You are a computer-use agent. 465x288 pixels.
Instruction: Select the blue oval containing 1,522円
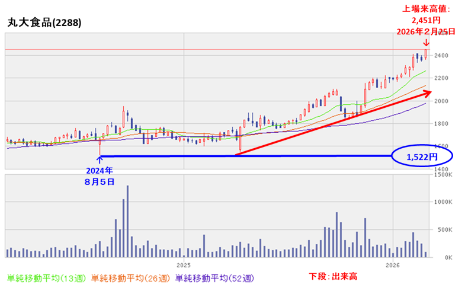[x=422, y=157]
